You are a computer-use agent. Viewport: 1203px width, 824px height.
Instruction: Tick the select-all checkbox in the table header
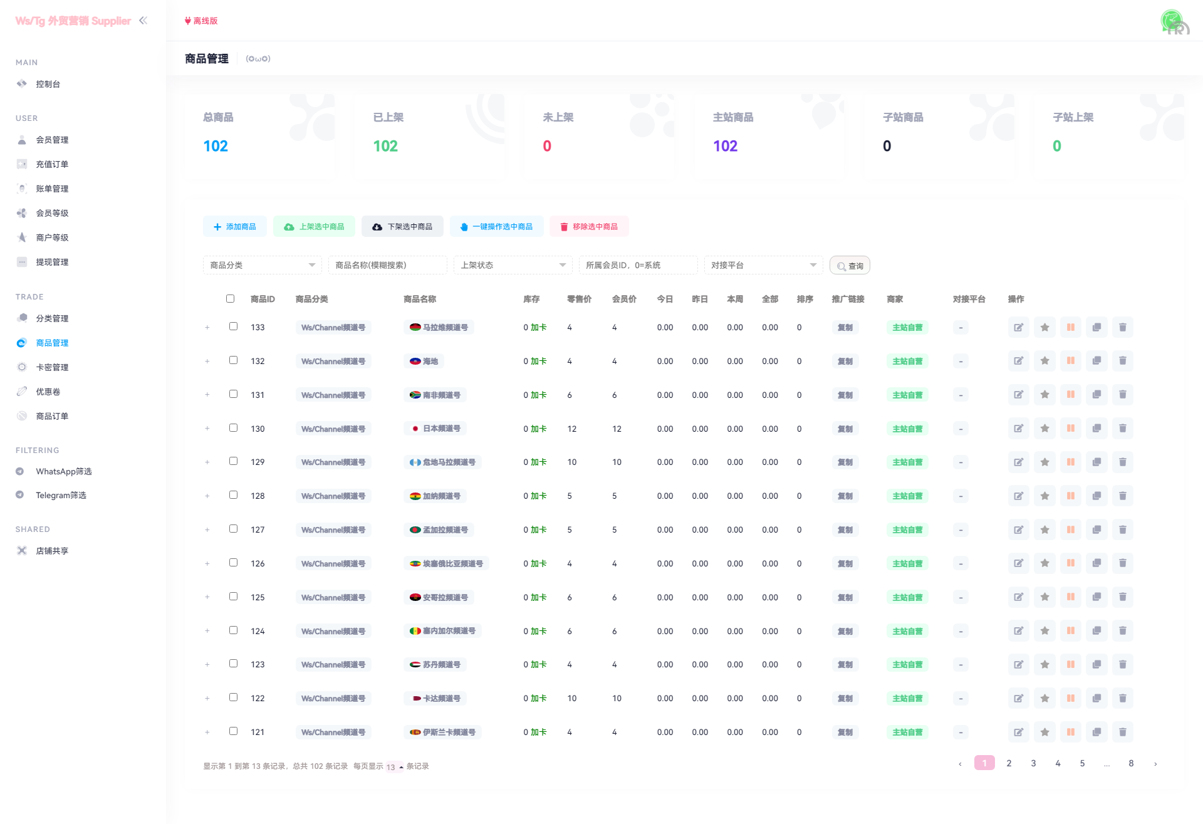pyautogui.click(x=230, y=299)
